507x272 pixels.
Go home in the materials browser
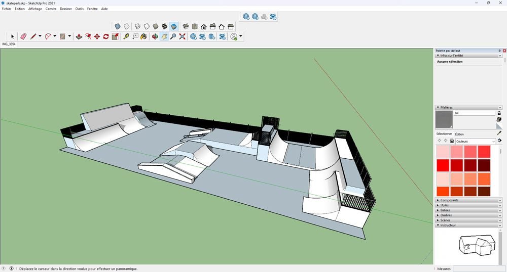452,141
